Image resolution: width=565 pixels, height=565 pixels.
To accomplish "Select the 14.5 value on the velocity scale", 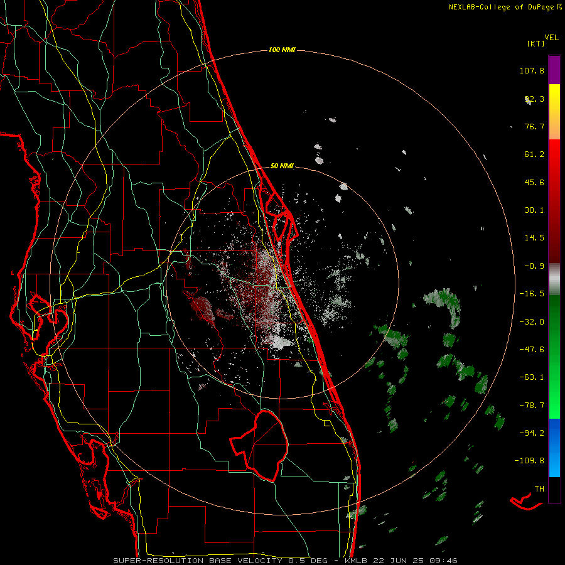I will click(534, 238).
